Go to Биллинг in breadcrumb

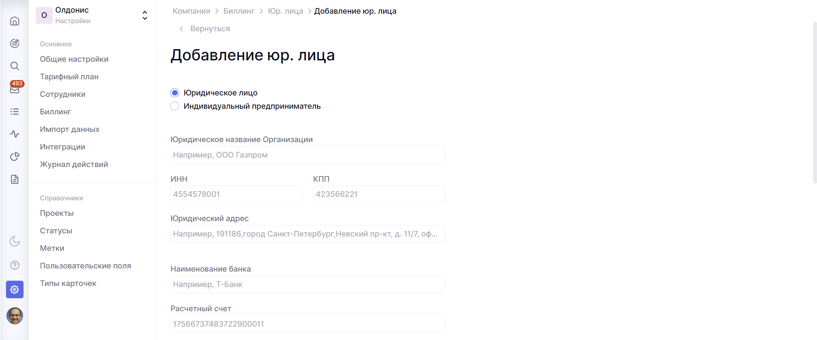coord(239,11)
